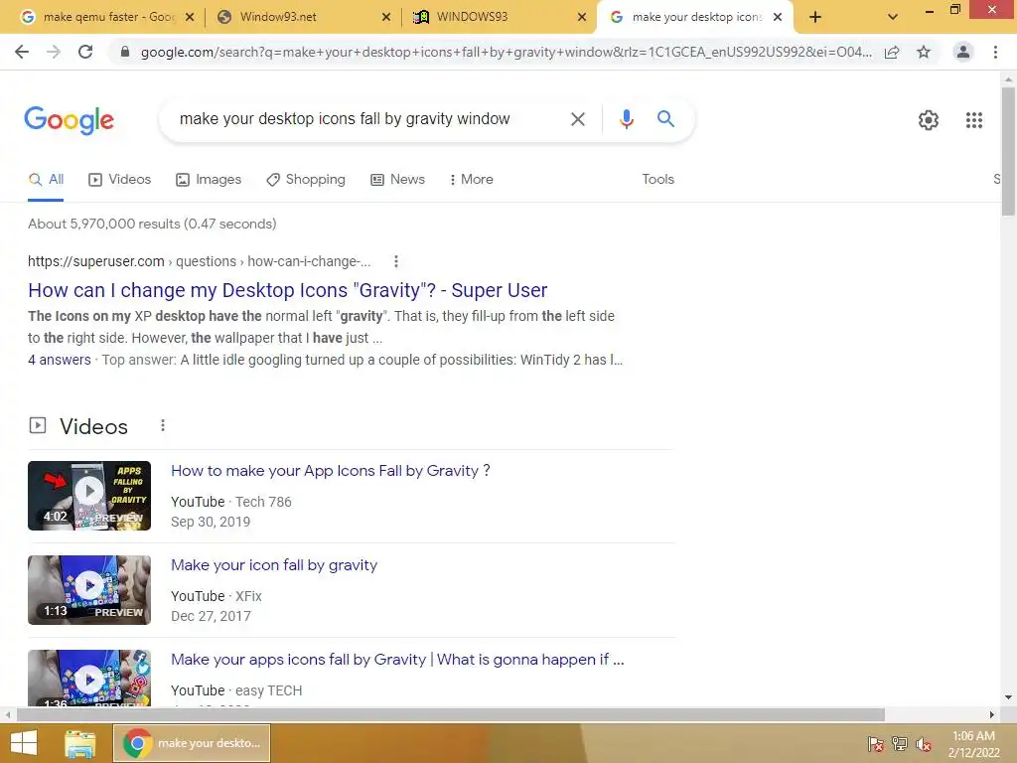Image resolution: width=1017 pixels, height=763 pixels.
Task: Open options dots beside superuser.com result
Action: pos(395,261)
